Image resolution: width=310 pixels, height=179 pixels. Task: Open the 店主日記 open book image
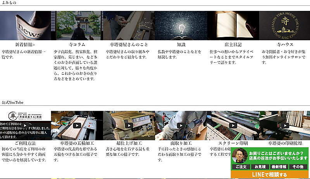pos(232,26)
